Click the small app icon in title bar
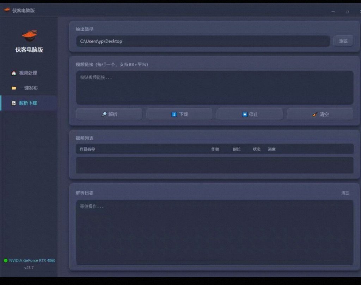 click(x=7, y=10)
